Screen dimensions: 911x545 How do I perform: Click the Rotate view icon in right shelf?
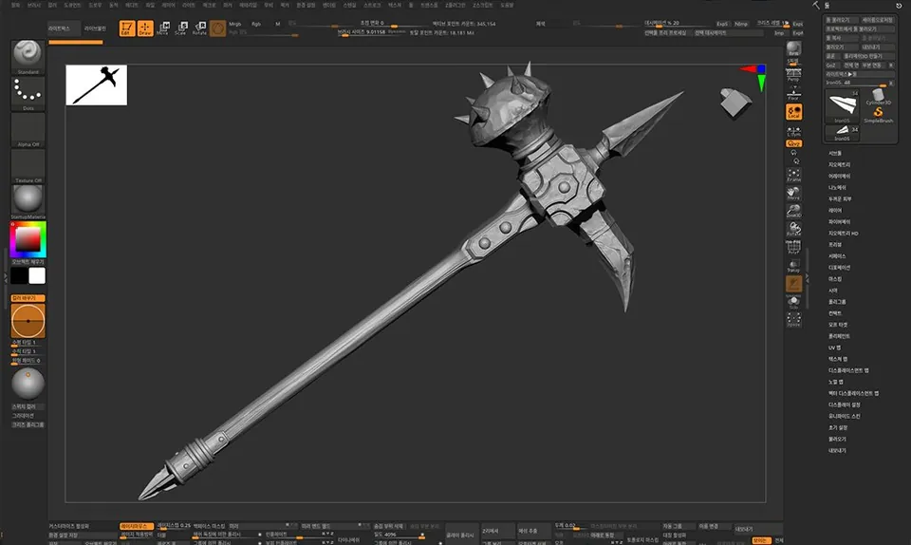[793, 229]
